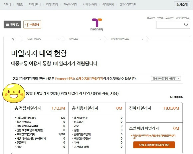
Task: Click 총 사용 마일리지 value 0M
Action: tap(119, 108)
